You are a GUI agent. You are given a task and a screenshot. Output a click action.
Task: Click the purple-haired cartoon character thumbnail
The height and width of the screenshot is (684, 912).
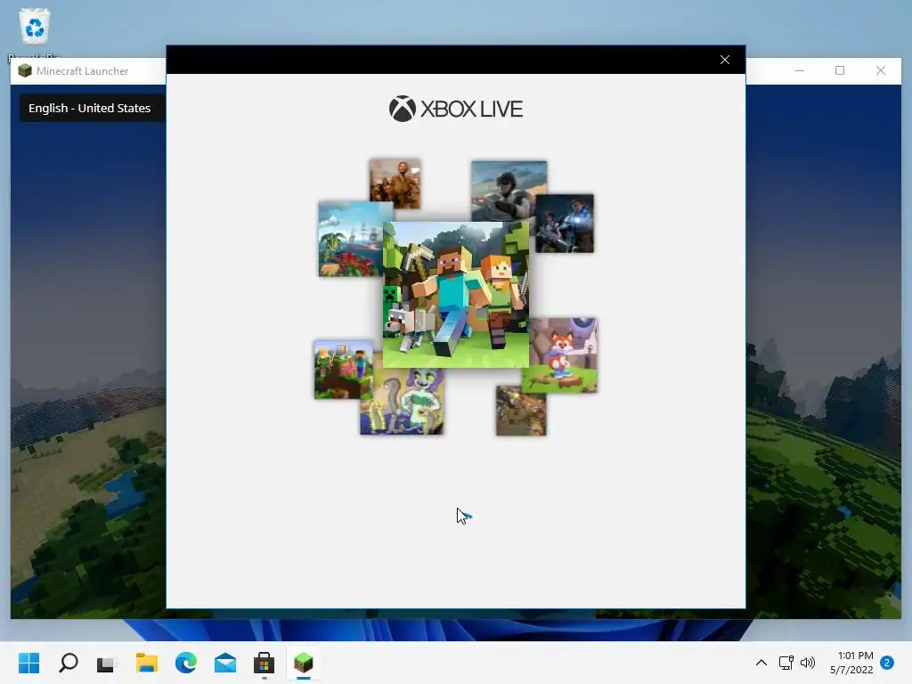[402, 402]
